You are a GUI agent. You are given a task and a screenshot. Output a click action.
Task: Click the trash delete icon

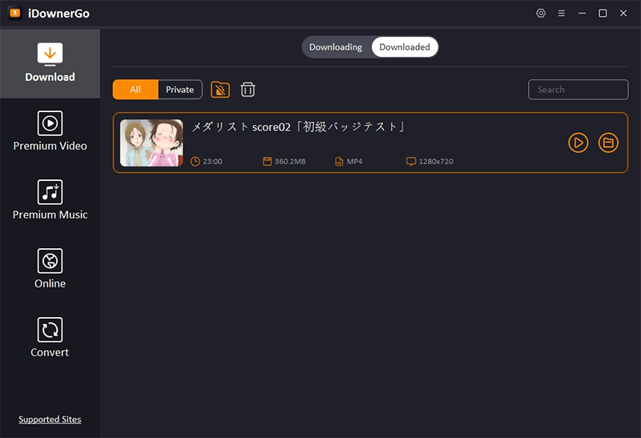point(248,90)
